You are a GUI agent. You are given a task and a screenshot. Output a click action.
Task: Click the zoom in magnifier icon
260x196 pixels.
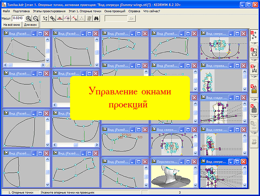tap(29, 18)
